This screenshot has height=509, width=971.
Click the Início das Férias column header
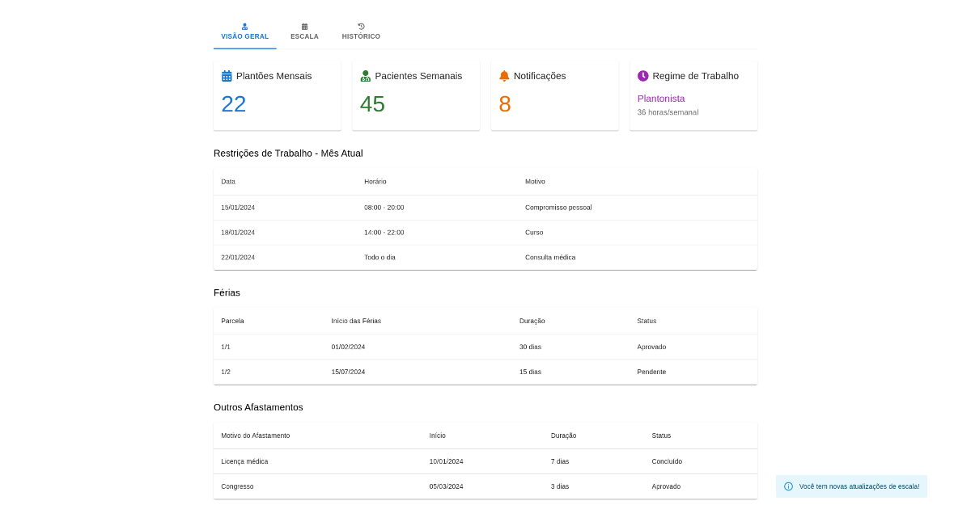[x=356, y=321]
